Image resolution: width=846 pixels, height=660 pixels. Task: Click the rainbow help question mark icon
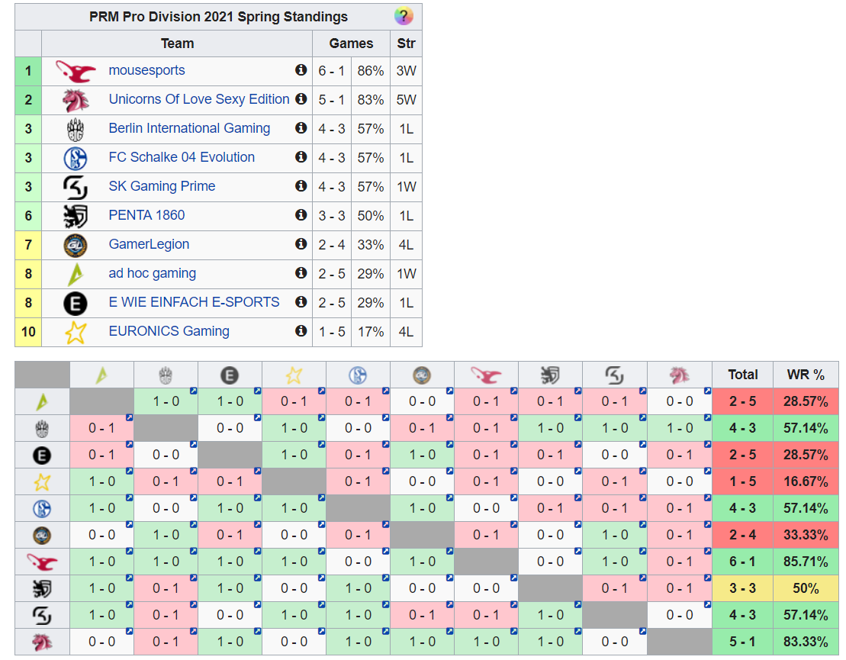(x=404, y=16)
